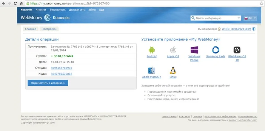Screen dimensions: 265x131
Task: Open destination wallet R240788532882 link
Action: pos(61,74)
